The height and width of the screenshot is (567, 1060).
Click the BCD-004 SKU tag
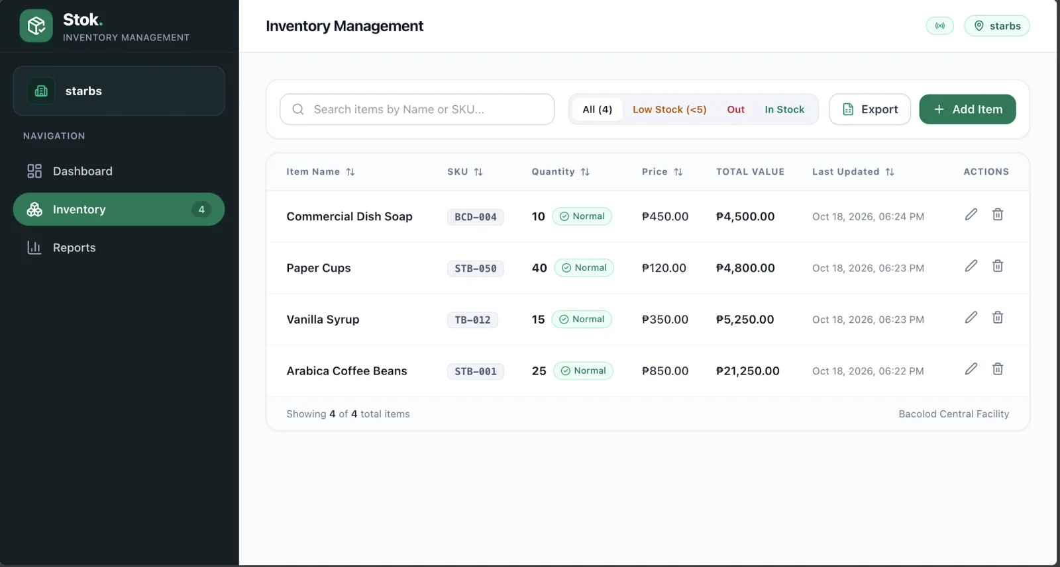click(476, 217)
